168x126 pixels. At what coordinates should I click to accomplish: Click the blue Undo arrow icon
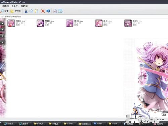point(48,11)
